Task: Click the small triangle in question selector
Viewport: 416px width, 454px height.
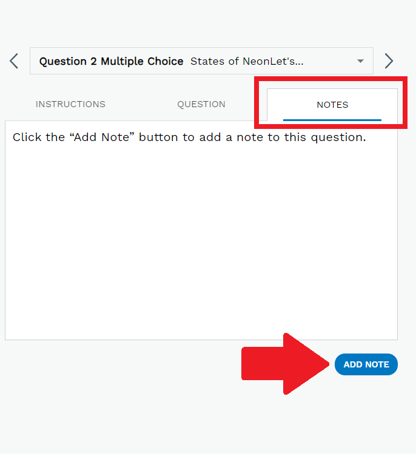Action: 360,61
